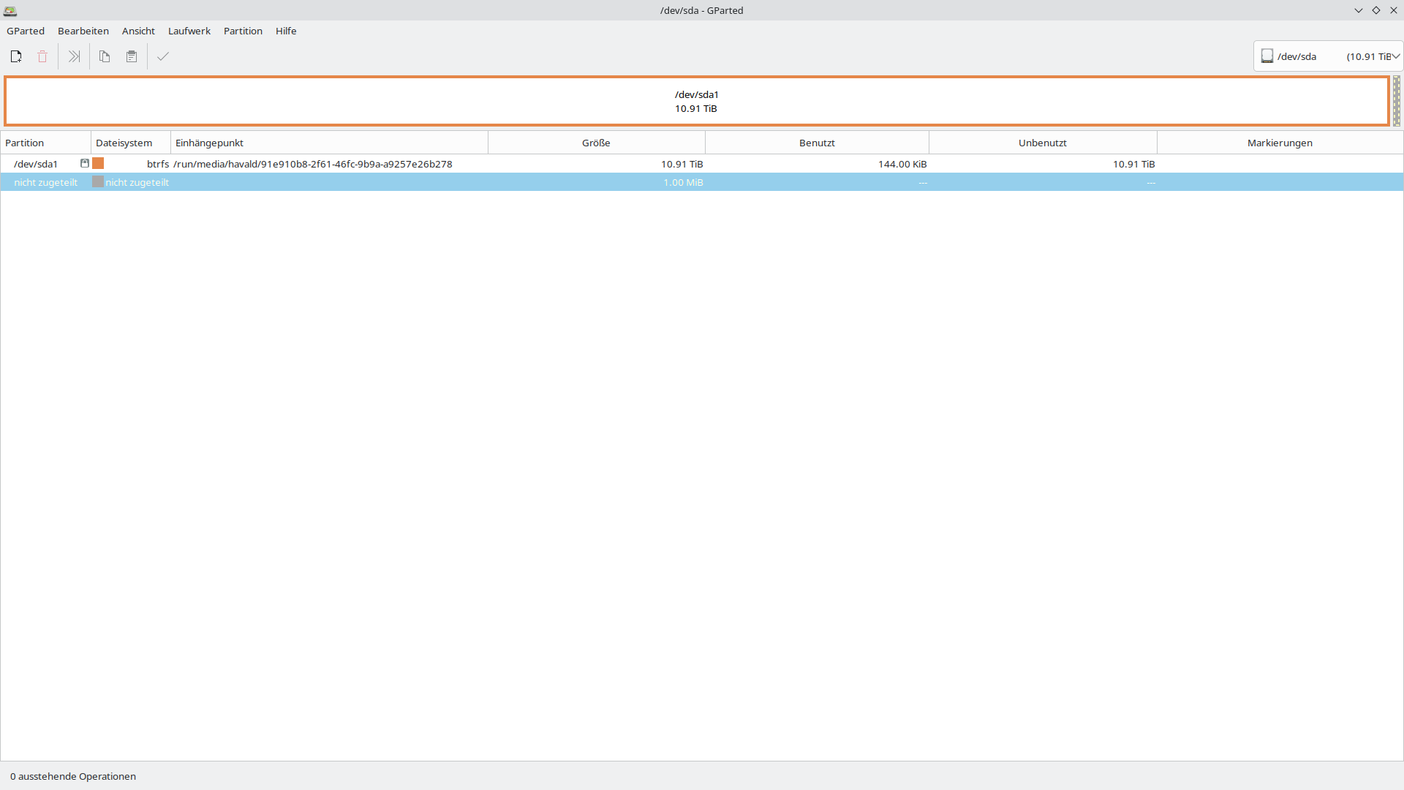Click the GParted app icon in title bar

pyautogui.click(x=10, y=10)
